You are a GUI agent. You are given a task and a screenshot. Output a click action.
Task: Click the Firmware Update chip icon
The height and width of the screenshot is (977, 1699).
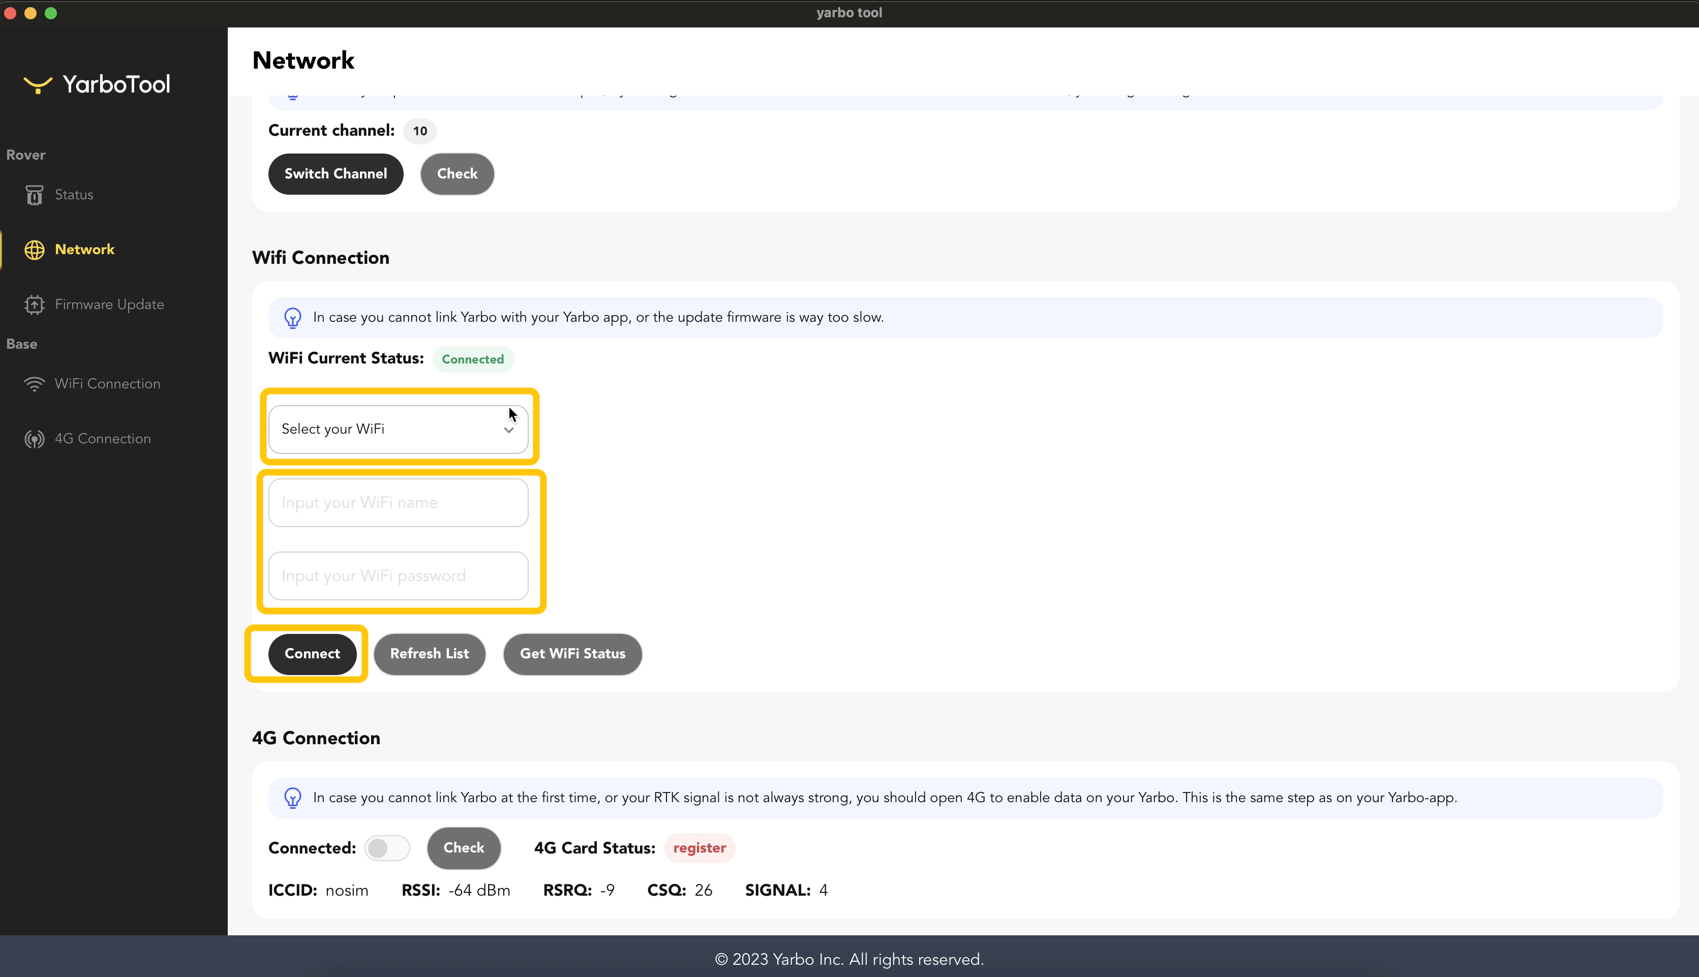[x=34, y=304]
